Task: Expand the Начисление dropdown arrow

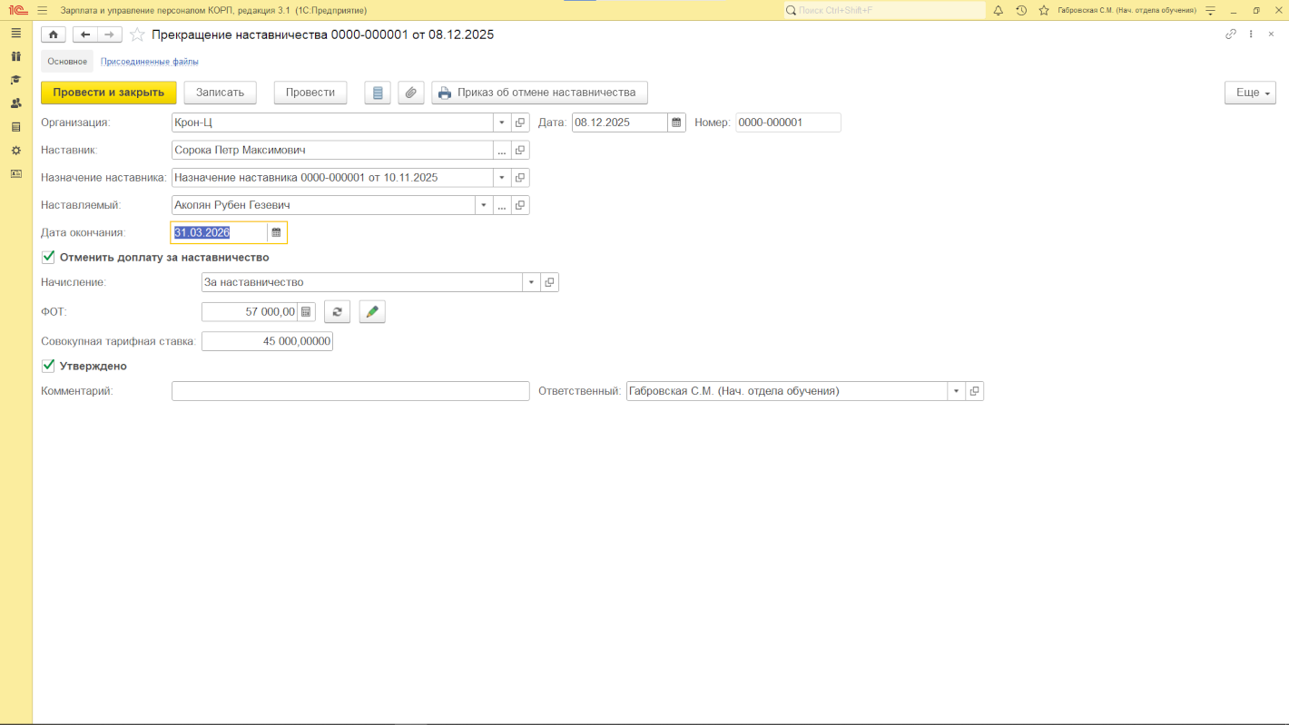Action: (x=531, y=283)
